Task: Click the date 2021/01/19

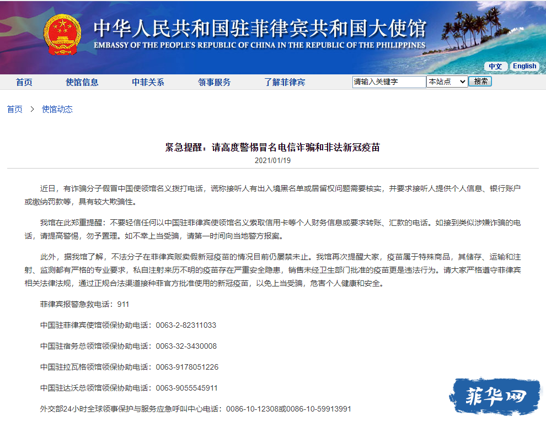Action: point(272,160)
